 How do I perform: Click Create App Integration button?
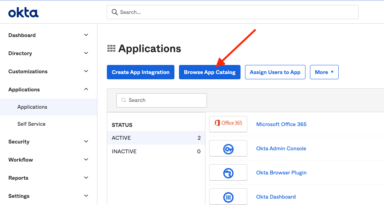140,72
